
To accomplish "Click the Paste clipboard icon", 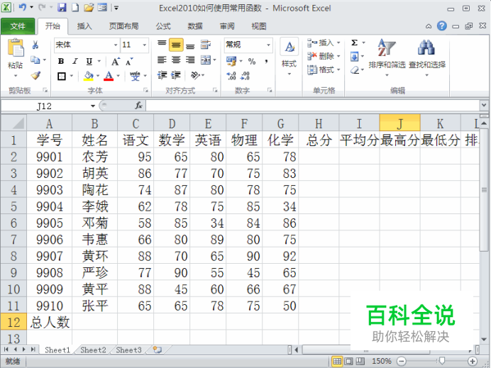I will (16, 49).
